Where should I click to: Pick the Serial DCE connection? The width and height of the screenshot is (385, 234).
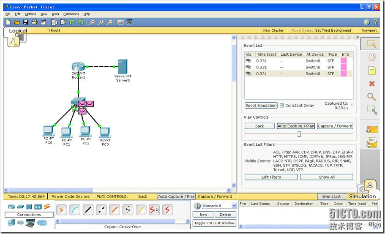coord(154,210)
